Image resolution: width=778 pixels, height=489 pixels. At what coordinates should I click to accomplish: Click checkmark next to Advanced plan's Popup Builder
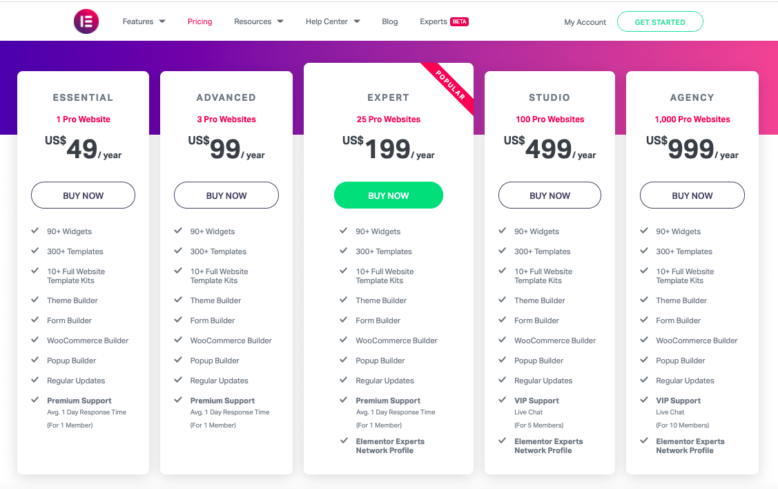[x=178, y=360]
